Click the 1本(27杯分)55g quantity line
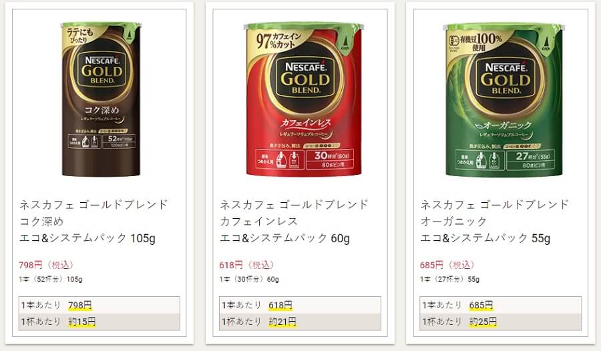601x351 pixels. [449, 280]
